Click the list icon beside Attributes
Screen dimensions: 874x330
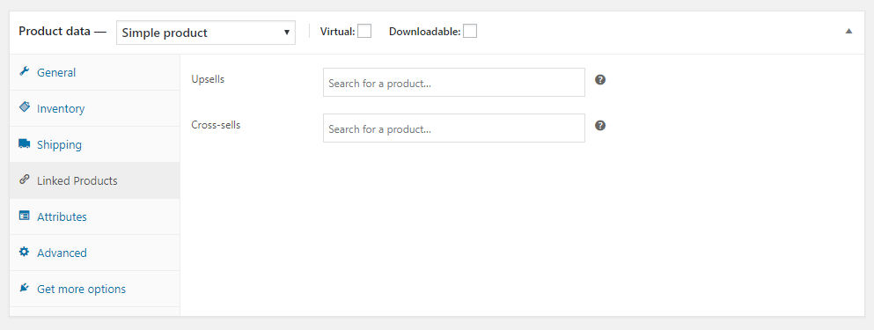click(24, 216)
